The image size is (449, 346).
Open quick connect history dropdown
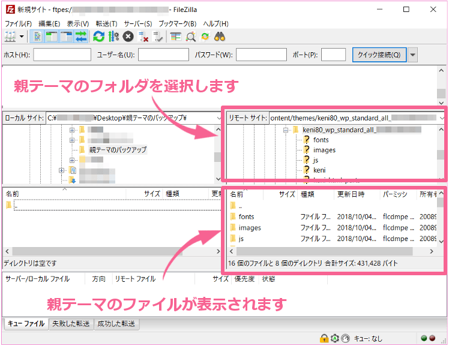point(412,55)
